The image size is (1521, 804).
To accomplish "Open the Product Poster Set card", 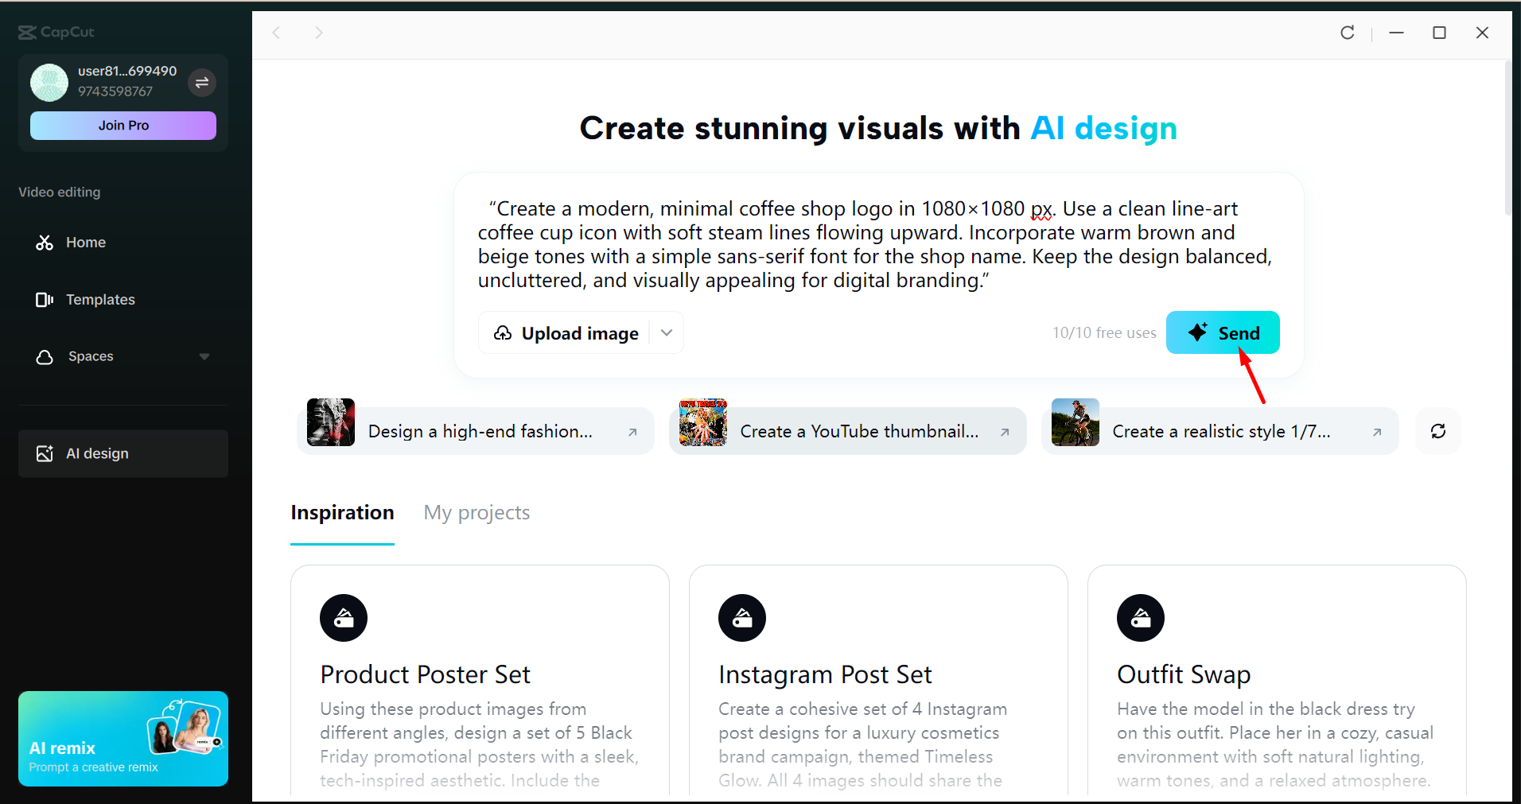I will click(480, 681).
